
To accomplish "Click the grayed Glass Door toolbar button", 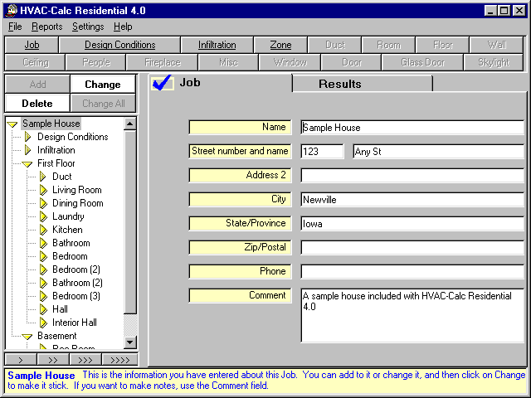I will coord(422,62).
